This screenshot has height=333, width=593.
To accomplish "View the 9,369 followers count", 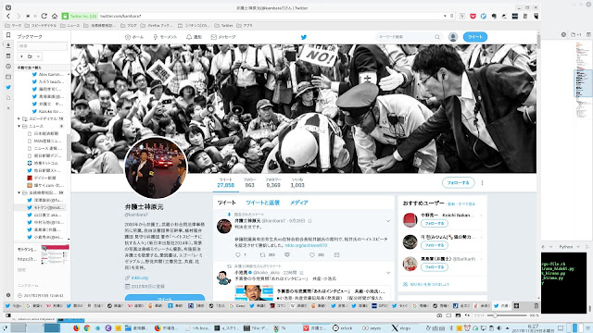I will [273, 185].
